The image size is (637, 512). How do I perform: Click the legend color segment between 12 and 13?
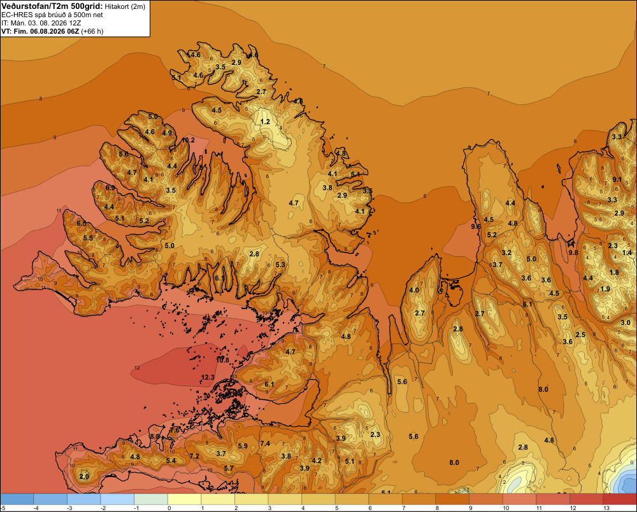(586, 499)
